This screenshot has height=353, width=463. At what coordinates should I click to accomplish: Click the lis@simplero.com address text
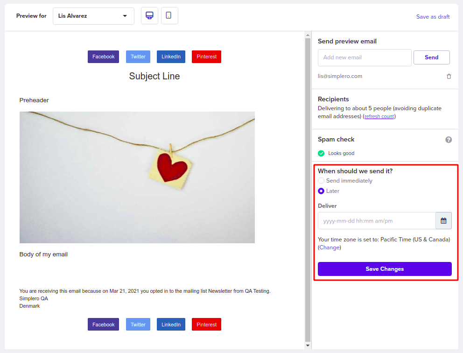tap(340, 76)
